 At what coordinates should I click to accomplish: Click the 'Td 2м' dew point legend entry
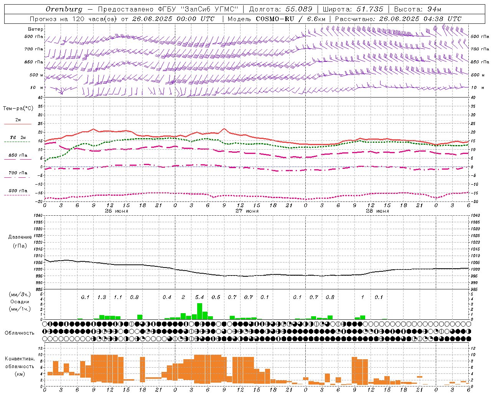coord(18,137)
